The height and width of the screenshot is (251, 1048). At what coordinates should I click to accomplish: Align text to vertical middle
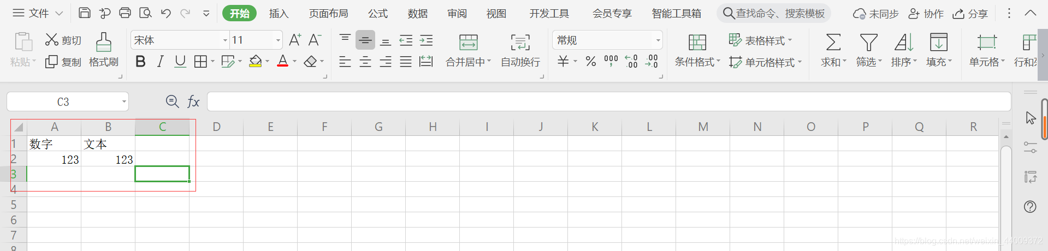pyautogui.click(x=365, y=40)
